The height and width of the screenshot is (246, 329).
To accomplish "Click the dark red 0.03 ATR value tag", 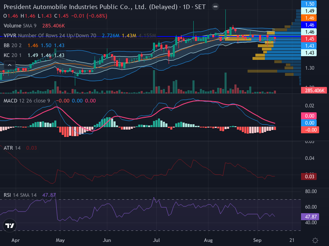I will tap(309, 177).
